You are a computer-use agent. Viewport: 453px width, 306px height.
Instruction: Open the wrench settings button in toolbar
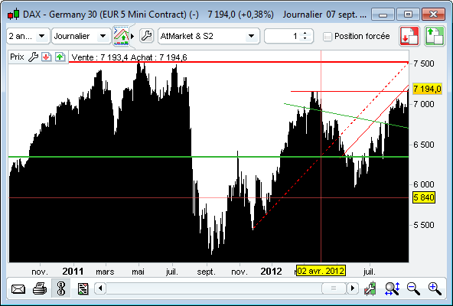click(146, 36)
